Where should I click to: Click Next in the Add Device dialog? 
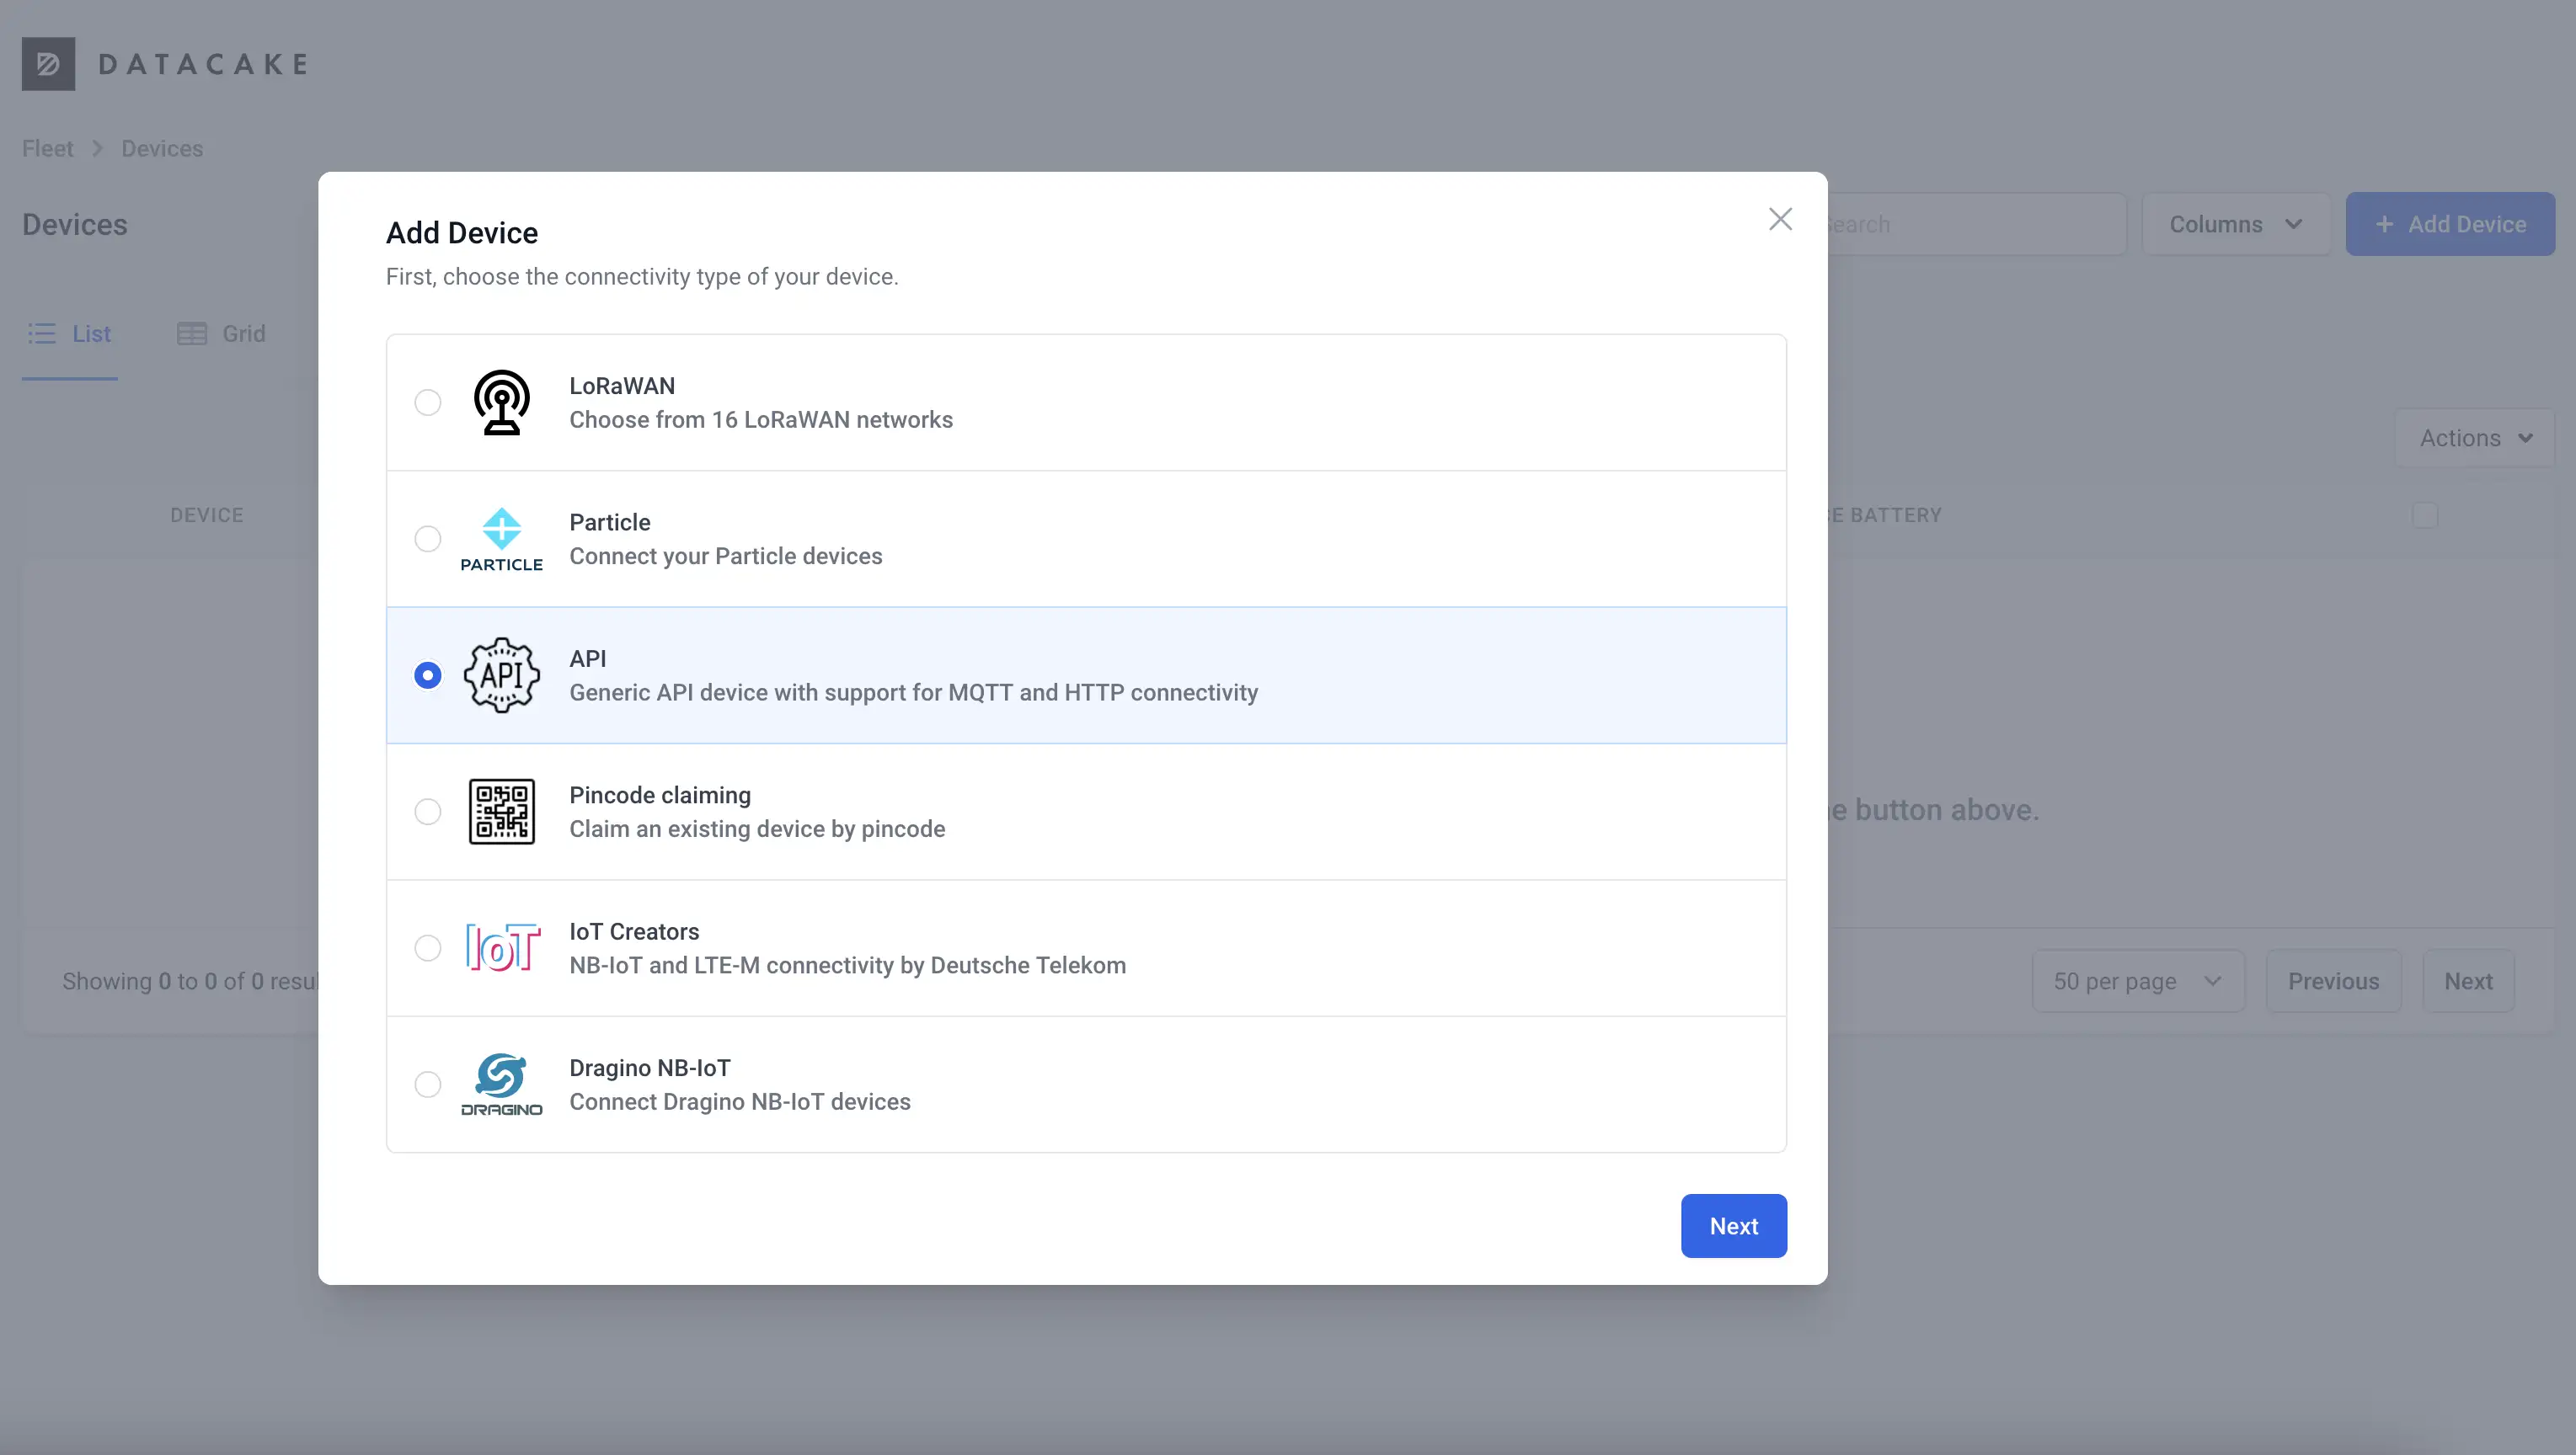(x=1733, y=1226)
